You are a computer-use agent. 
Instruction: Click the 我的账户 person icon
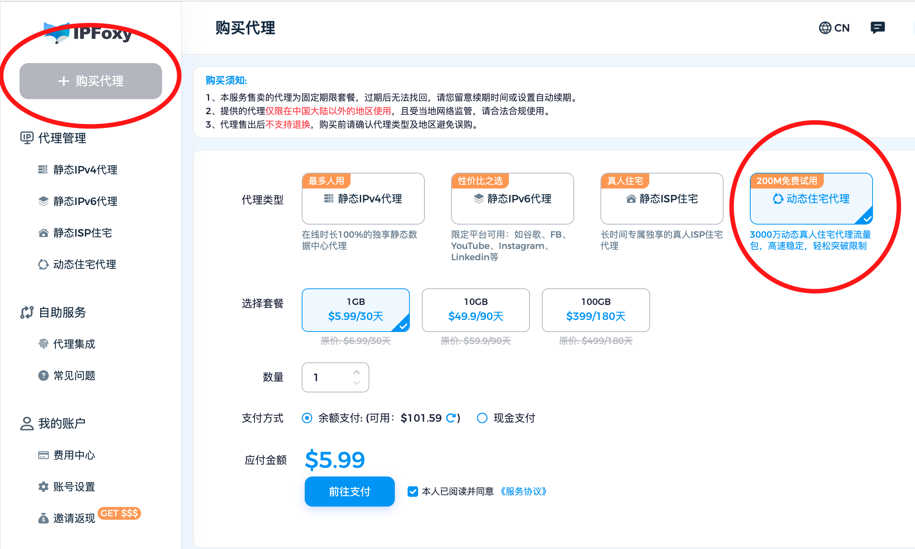tap(27, 424)
